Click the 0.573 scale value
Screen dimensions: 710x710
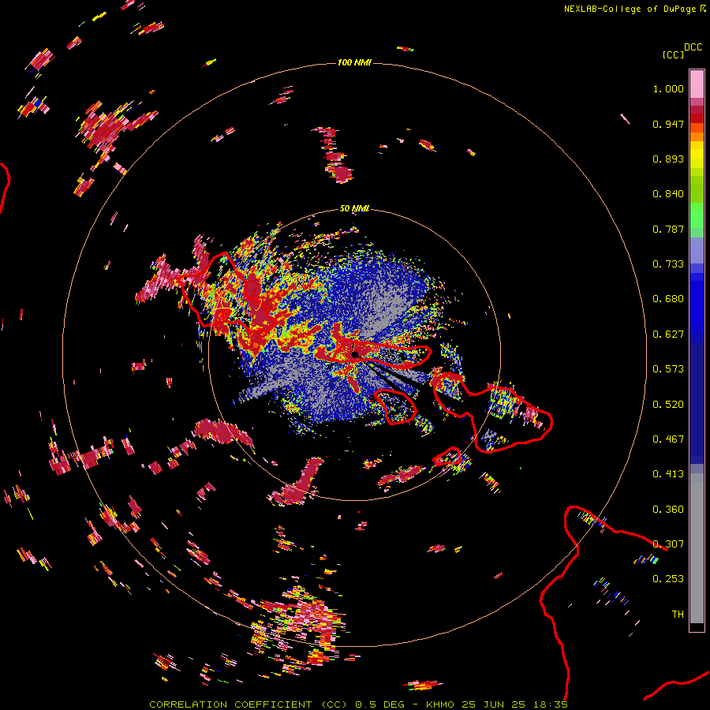(x=668, y=369)
